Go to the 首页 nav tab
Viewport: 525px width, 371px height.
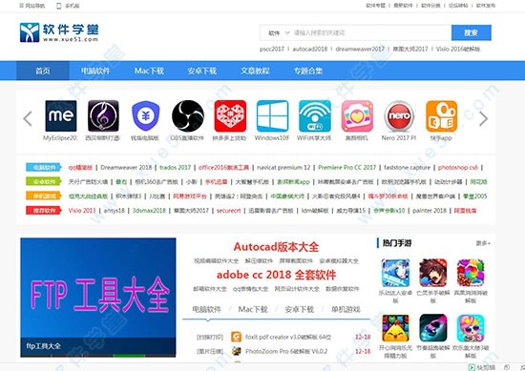[x=43, y=71]
